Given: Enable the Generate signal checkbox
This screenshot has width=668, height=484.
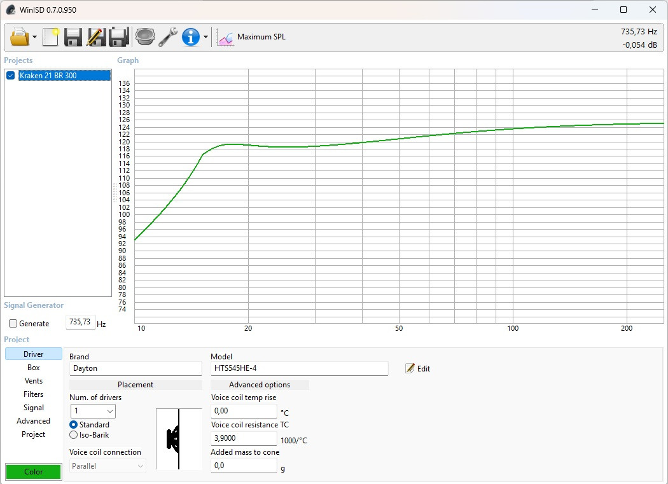Looking at the screenshot, I should [x=13, y=324].
